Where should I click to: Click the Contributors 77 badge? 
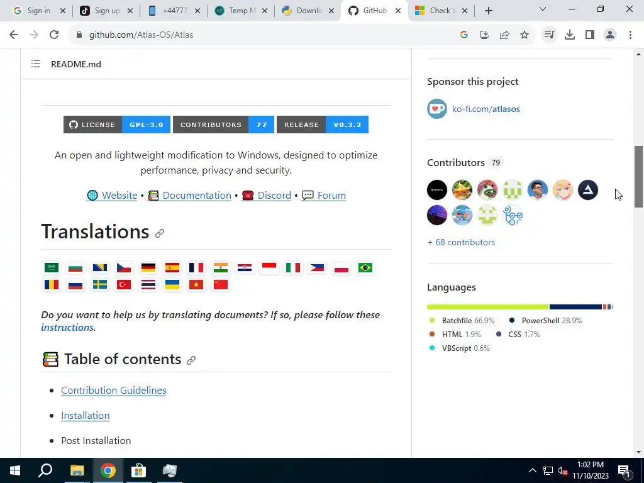coord(223,125)
